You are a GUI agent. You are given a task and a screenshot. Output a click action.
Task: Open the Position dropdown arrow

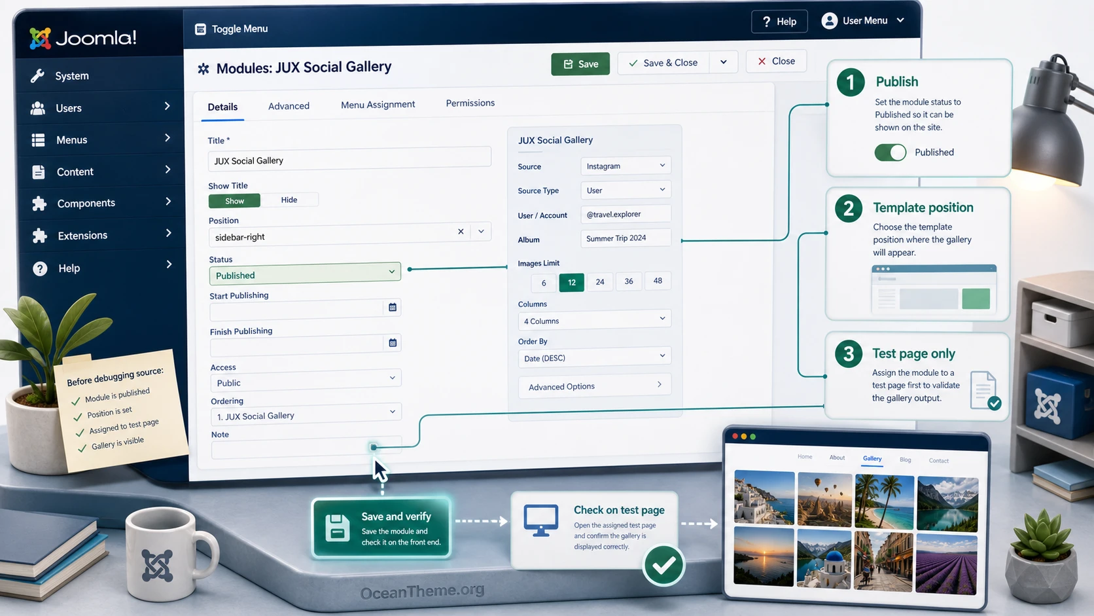[x=482, y=231]
